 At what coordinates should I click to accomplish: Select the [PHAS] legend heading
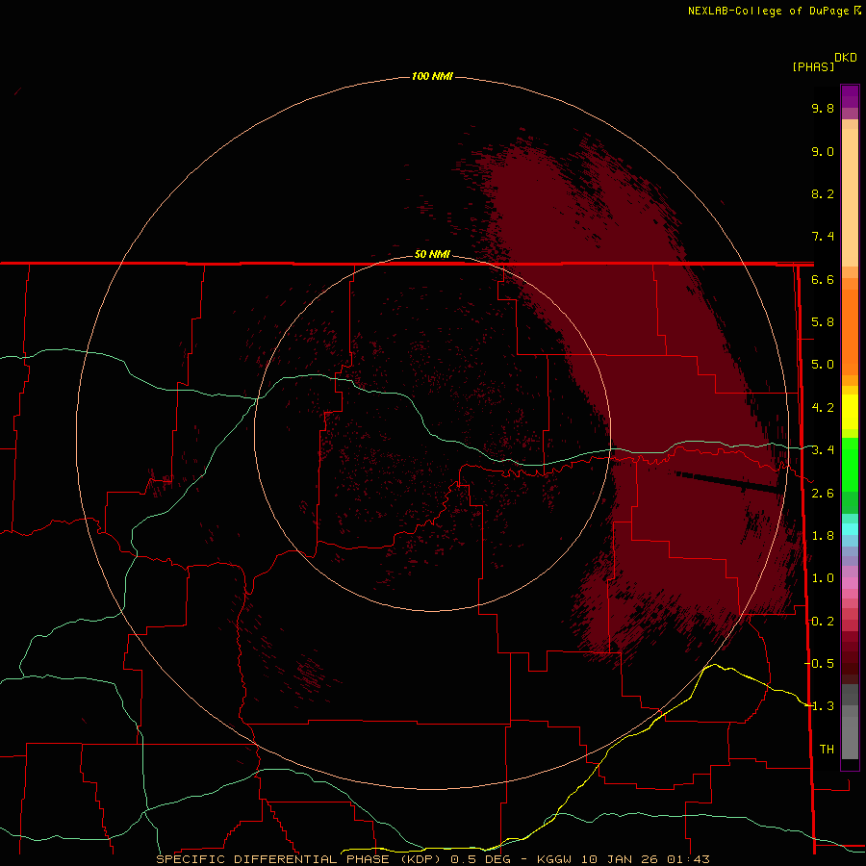point(813,66)
